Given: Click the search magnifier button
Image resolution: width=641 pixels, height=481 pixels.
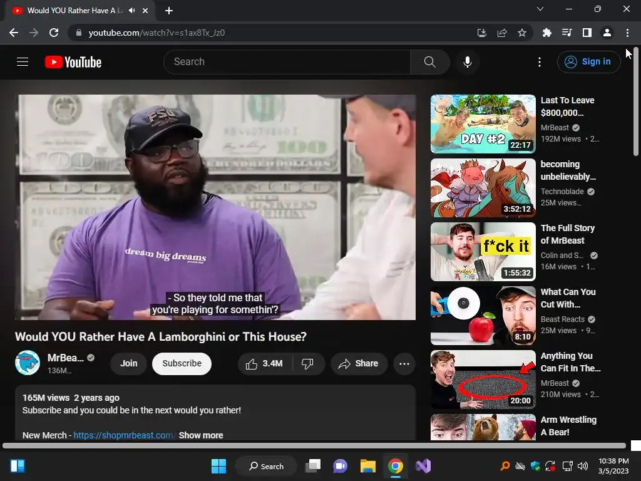Looking at the screenshot, I should pos(429,62).
